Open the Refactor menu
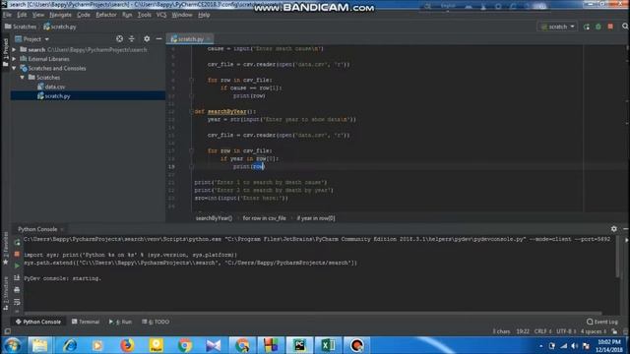630x354 pixels. pos(106,15)
